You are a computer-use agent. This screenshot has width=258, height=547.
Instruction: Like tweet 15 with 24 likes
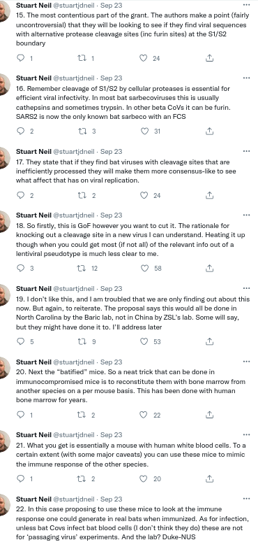(143, 58)
